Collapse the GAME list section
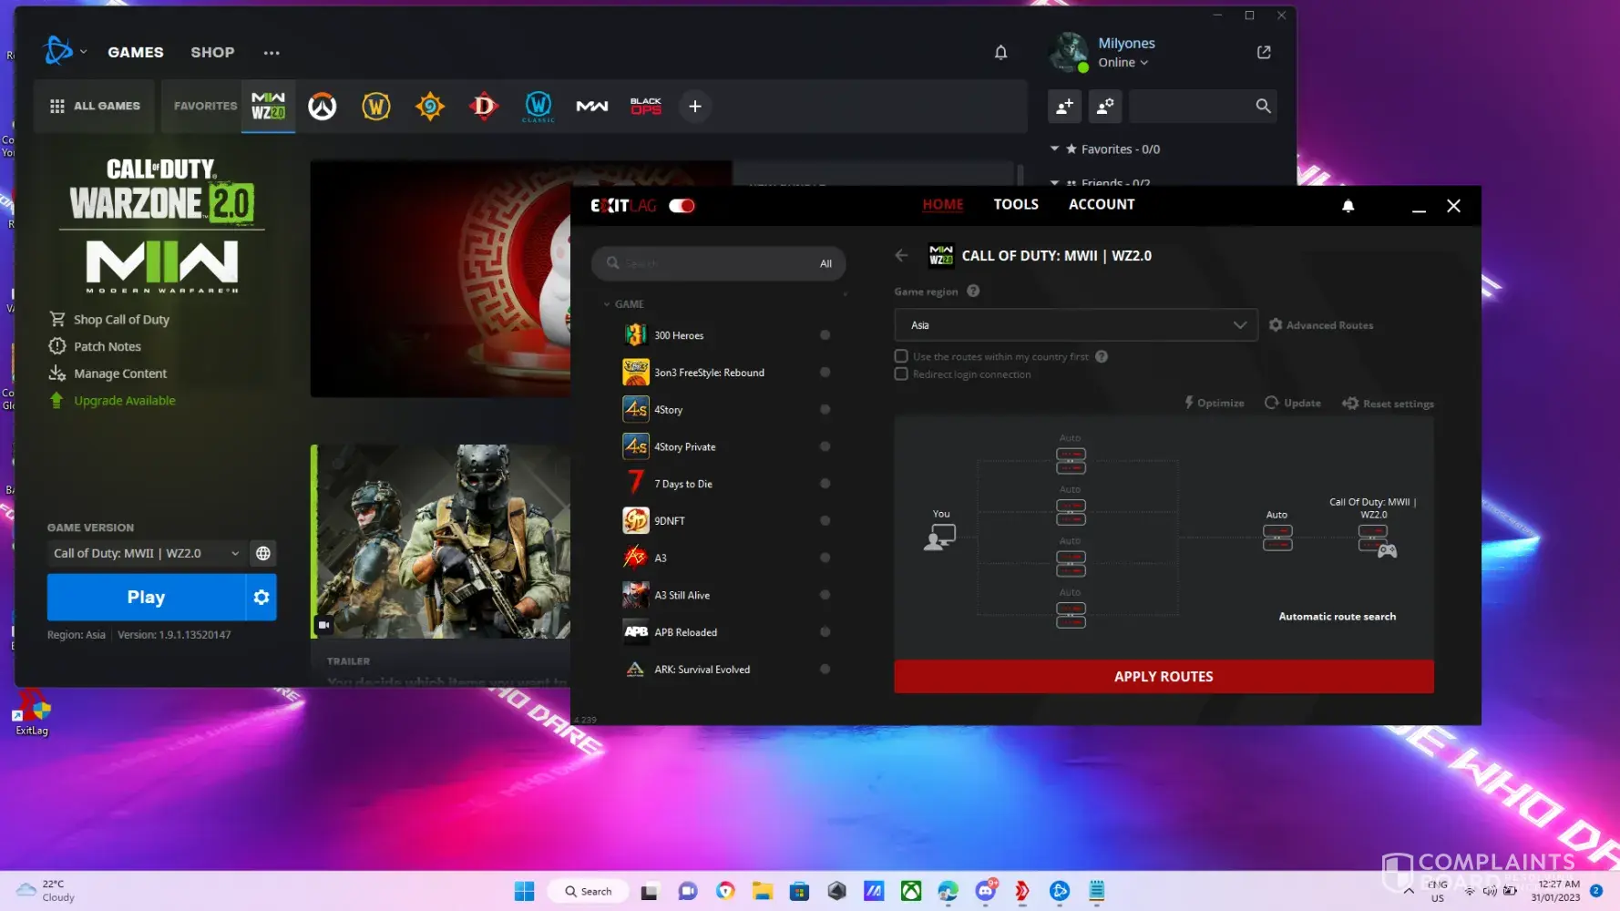 click(x=607, y=304)
